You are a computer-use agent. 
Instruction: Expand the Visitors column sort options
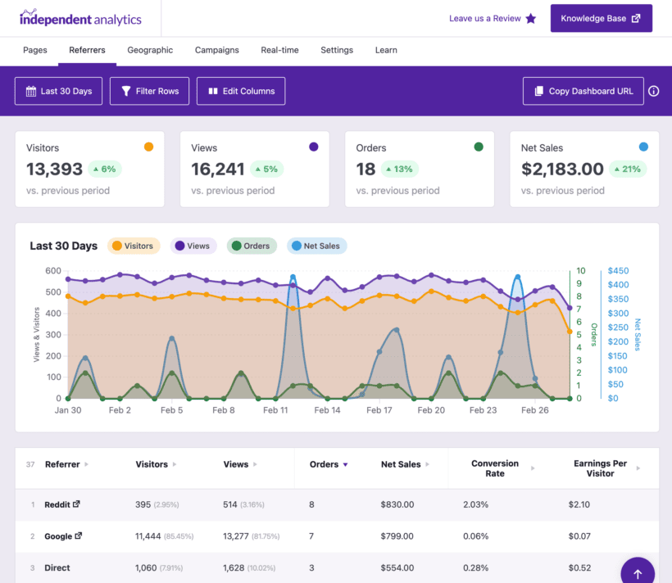(x=175, y=464)
